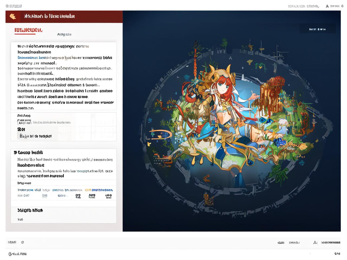
Task: Click the yellow-and-blue link in stats row
Action: (99, 190)
